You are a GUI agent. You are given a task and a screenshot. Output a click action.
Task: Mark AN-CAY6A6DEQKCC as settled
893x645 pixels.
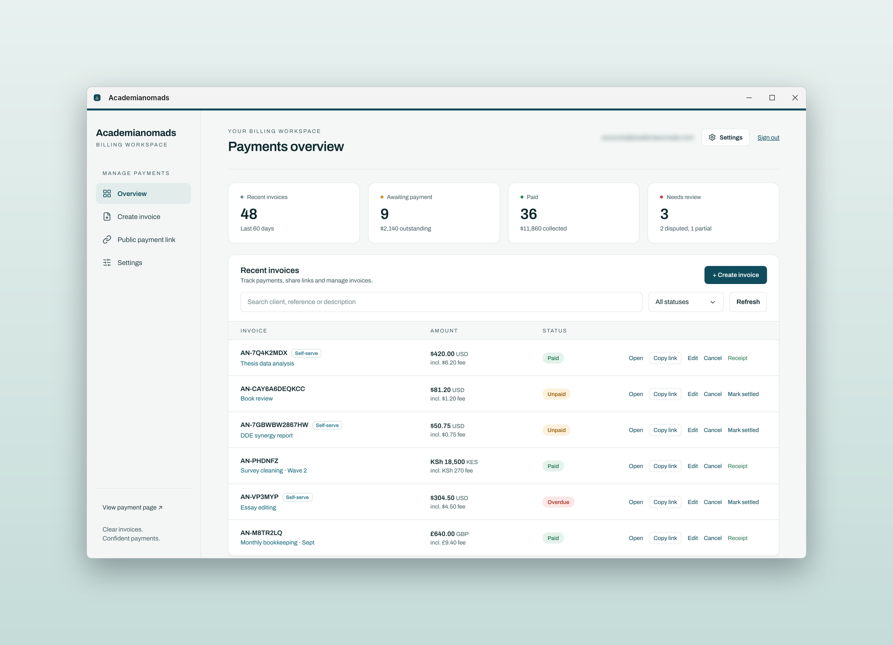click(743, 394)
